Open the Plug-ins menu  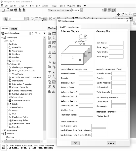click(71, 6)
